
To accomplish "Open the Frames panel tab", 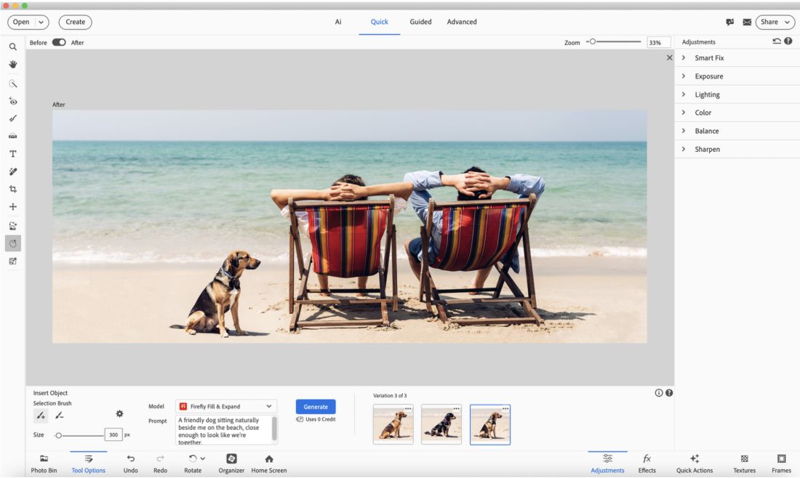I will (781, 463).
